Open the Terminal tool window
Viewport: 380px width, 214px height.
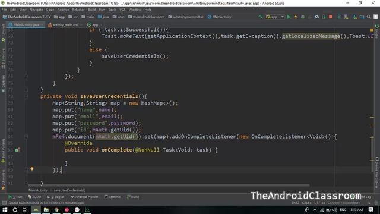coord(113,197)
